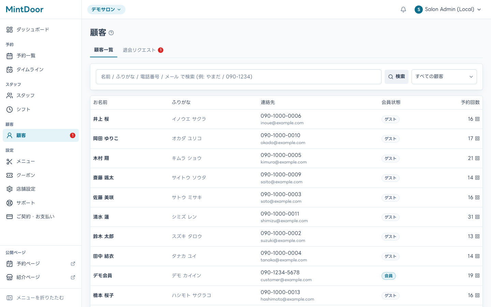Click the small icon beside 井上 桜's booking count 16
Screen dimensions: 491x307
[477, 119]
